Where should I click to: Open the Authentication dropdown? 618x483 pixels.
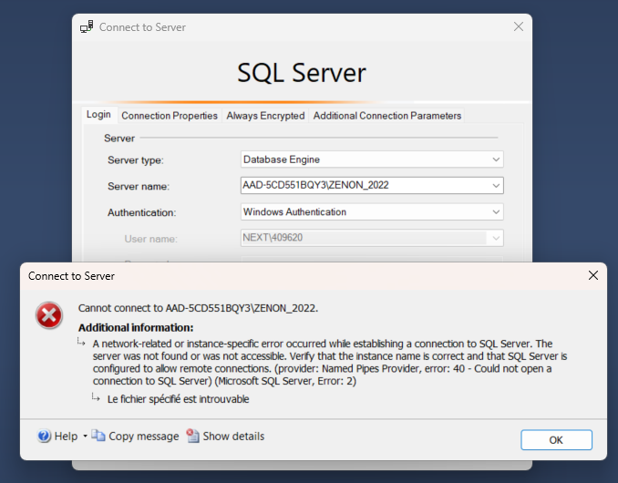pos(496,212)
